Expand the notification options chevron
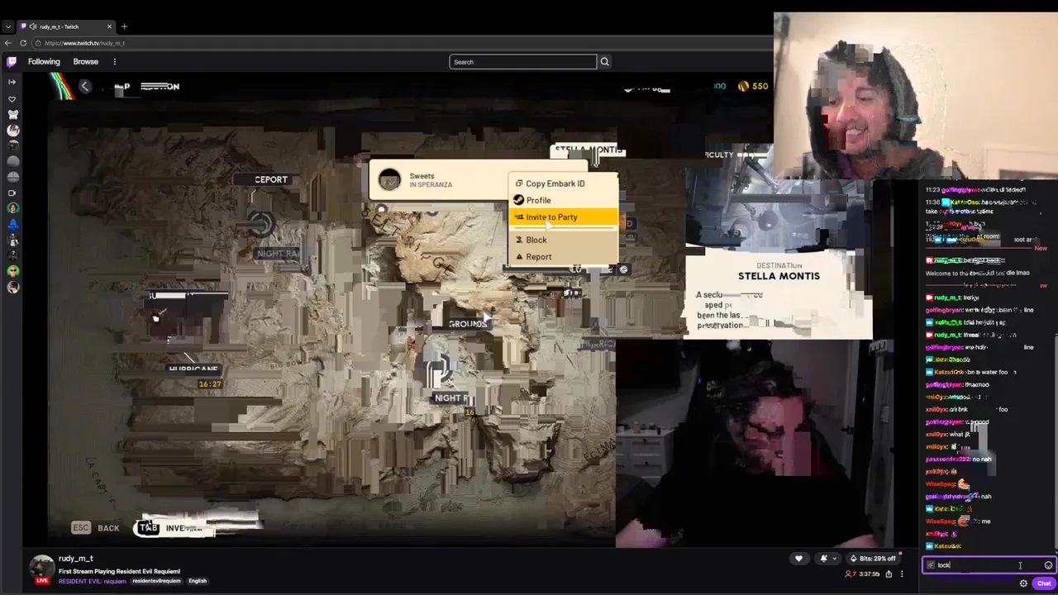This screenshot has width=1058, height=595. (x=834, y=559)
